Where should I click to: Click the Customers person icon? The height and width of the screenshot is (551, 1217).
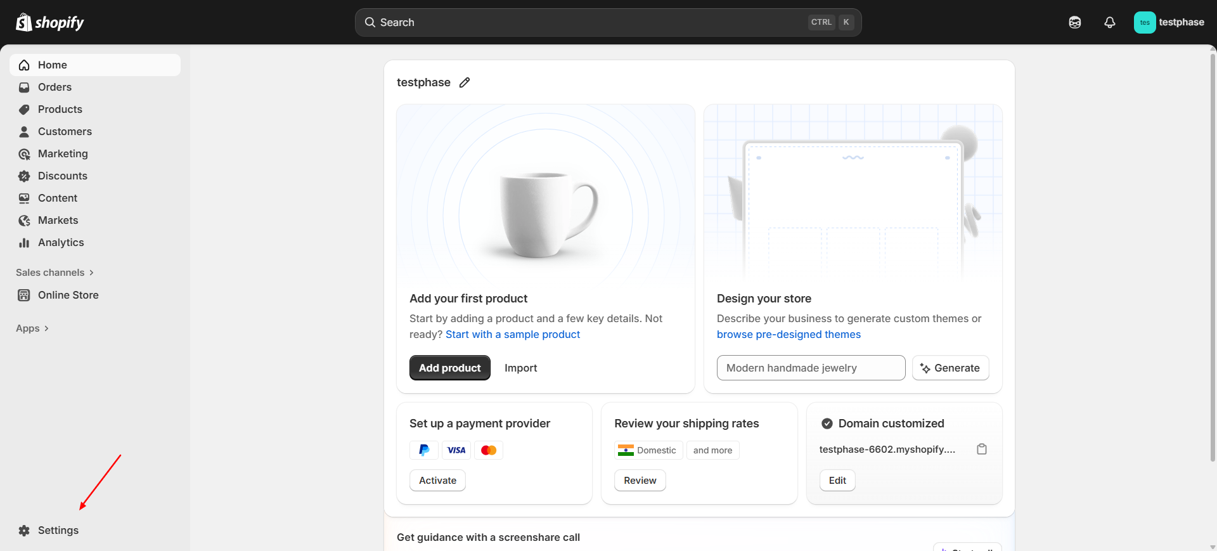pos(24,132)
